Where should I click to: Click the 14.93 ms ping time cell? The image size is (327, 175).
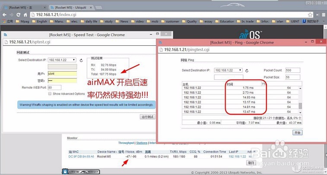[x=249, y=97]
